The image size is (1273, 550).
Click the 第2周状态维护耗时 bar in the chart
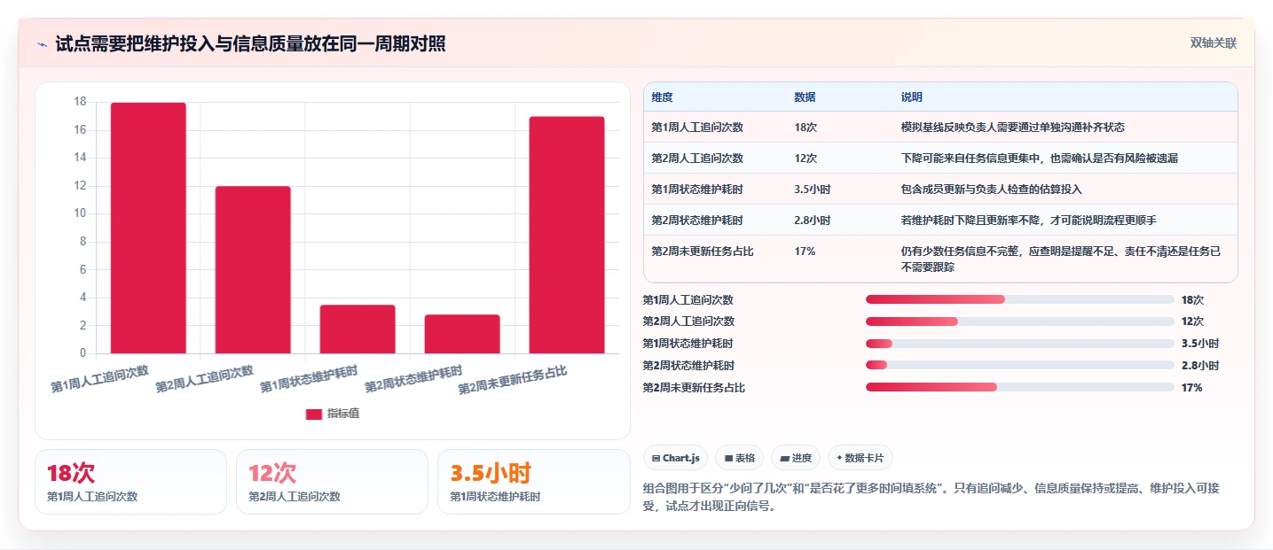(x=462, y=334)
